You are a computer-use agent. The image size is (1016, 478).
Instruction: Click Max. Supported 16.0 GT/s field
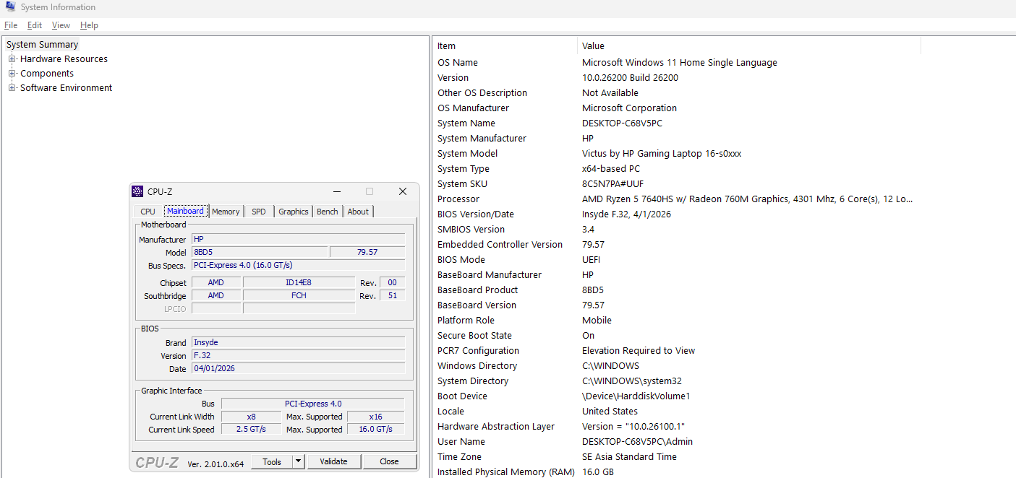tap(375, 430)
